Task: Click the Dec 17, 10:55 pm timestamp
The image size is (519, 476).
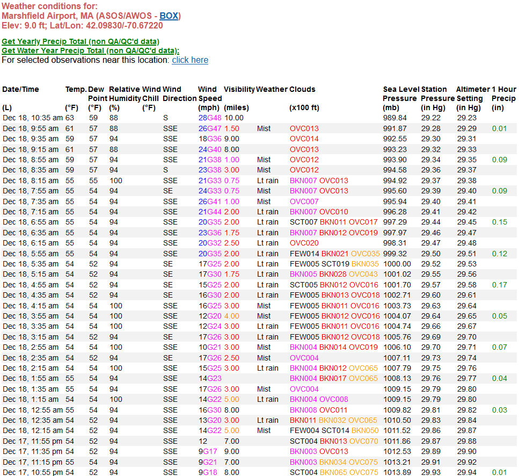Action: point(33,472)
